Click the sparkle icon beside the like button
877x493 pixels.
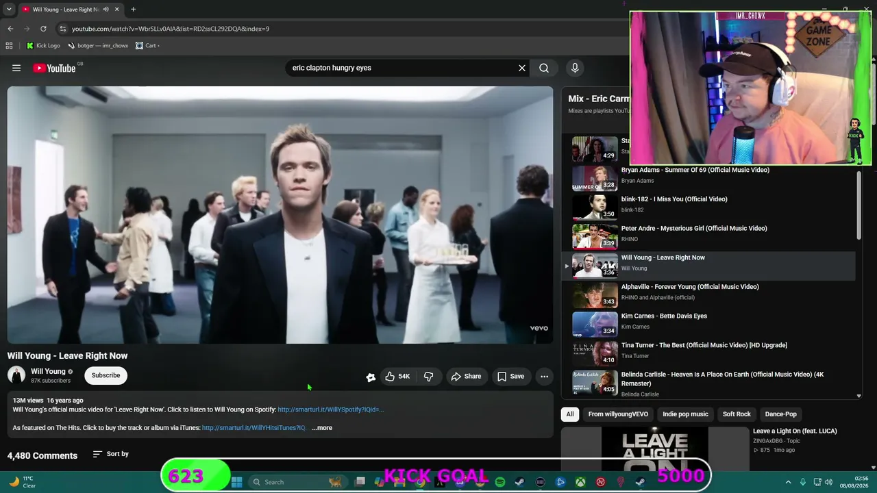click(371, 377)
